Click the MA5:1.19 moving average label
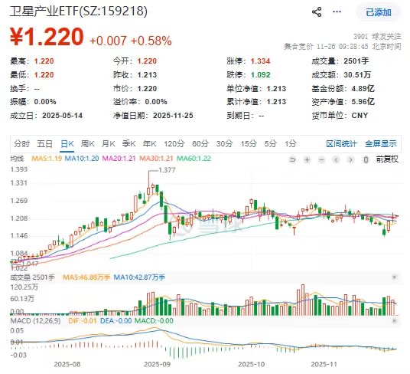Image resolution: width=410 pixels, height=374 pixels. click(47, 159)
